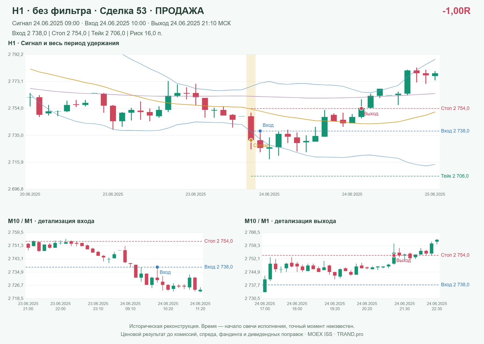
Task: Click the 'Выход' annotation on the H1 chart
Action: coord(371,114)
